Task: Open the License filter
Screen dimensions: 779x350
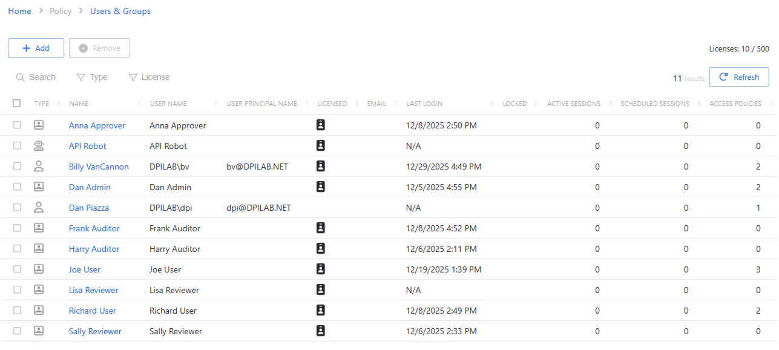Action: pos(149,77)
